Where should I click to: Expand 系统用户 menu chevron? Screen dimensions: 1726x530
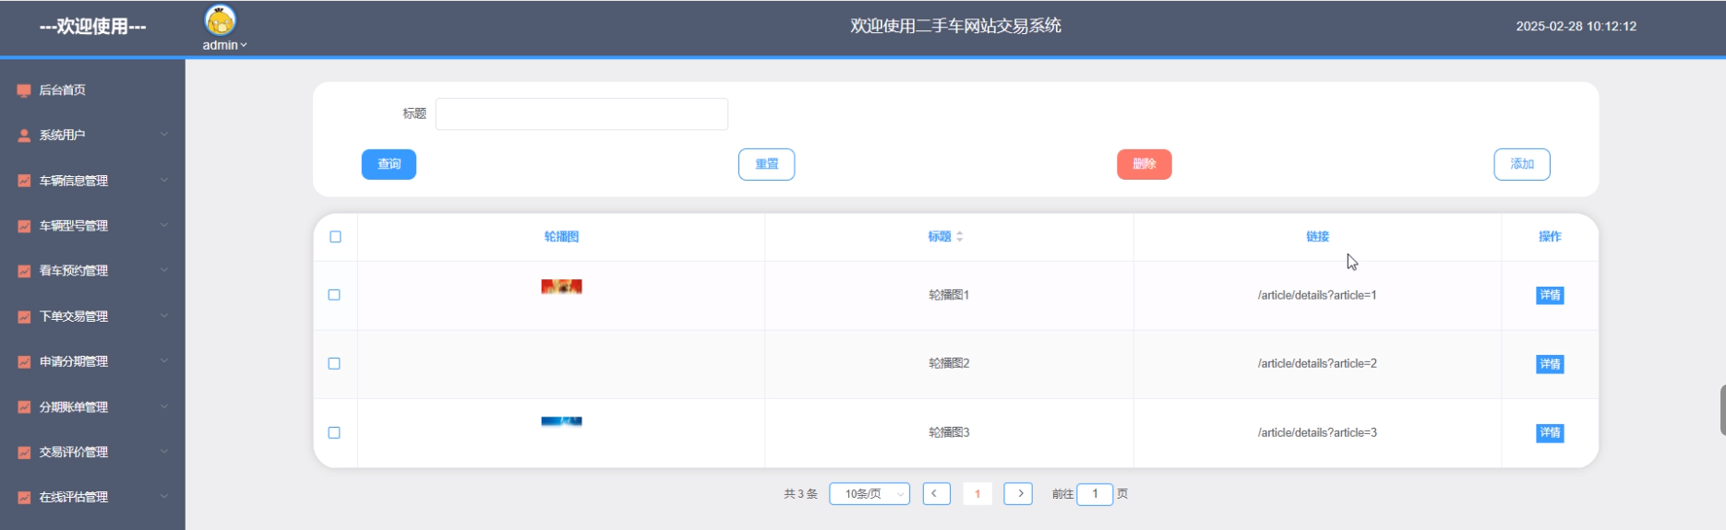[163, 135]
